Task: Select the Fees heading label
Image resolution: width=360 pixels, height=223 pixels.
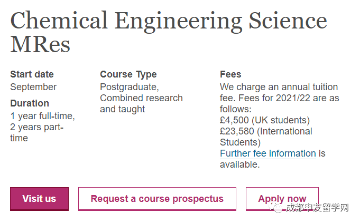Action: [x=230, y=74]
